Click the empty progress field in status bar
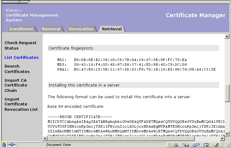Viewport: 231px width, 148px height. coord(31,145)
